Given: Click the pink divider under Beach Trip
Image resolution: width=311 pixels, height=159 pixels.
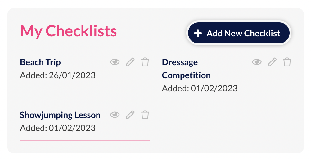Looking at the screenshot, I should pos(85,88).
